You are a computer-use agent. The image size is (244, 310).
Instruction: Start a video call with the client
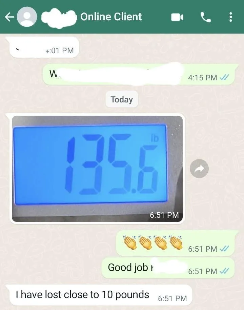pyautogui.click(x=177, y=17)
